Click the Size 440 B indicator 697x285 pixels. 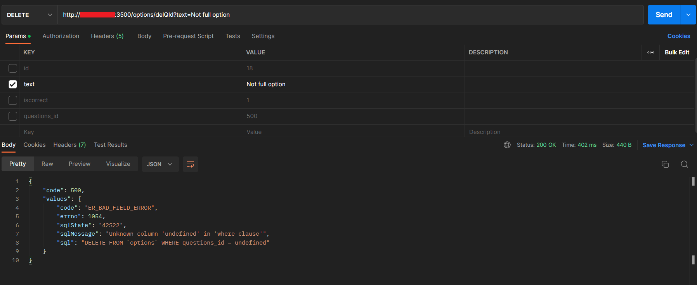coord(617,145)
